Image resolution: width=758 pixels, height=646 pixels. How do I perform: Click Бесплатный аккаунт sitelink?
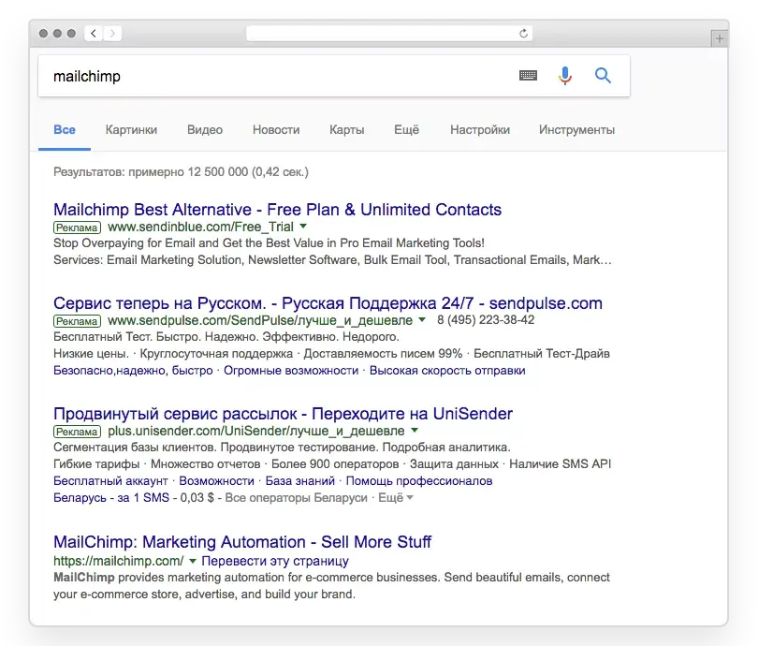(110, 481)
